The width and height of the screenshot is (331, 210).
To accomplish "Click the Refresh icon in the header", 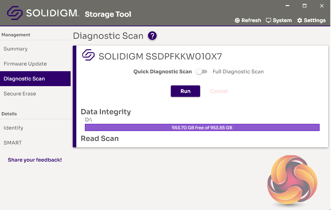I will click(x=237, y=21).
